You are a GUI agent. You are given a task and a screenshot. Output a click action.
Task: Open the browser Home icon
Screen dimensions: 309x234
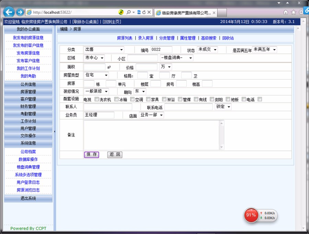click(286, 12)
